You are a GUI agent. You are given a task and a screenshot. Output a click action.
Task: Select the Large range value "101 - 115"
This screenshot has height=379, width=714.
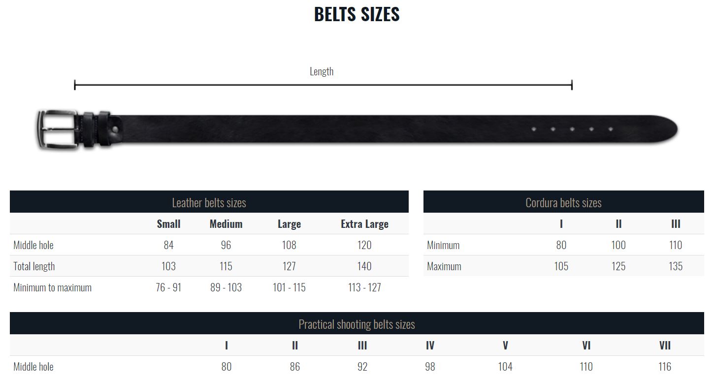click(x=289, y=287)
